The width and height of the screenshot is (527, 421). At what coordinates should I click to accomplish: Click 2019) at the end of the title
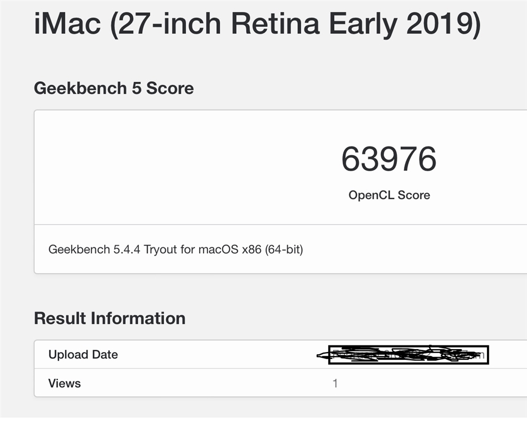pos(444,25)
